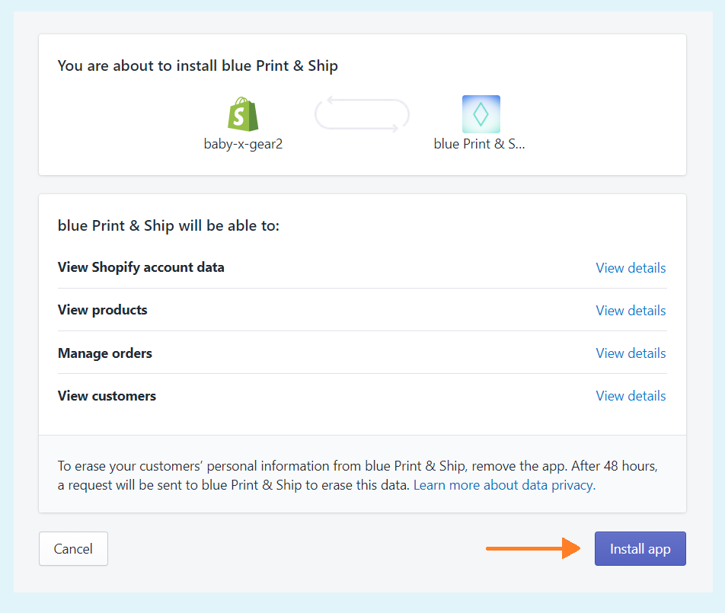Viewport: 725px width, 613px height.
Task: Click the 'You are about to install' heading
Action: pos(198,66)
